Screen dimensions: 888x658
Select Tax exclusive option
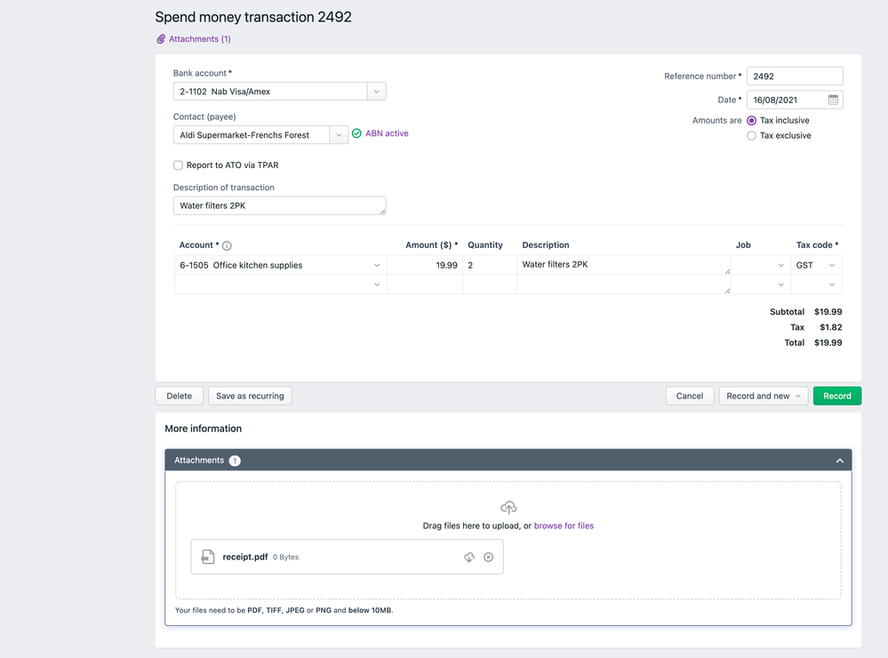(752, 136)
